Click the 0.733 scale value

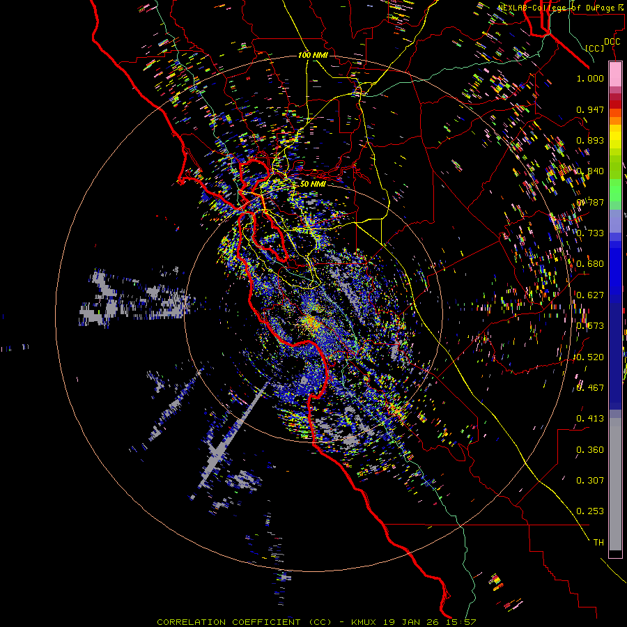point(590,233)
